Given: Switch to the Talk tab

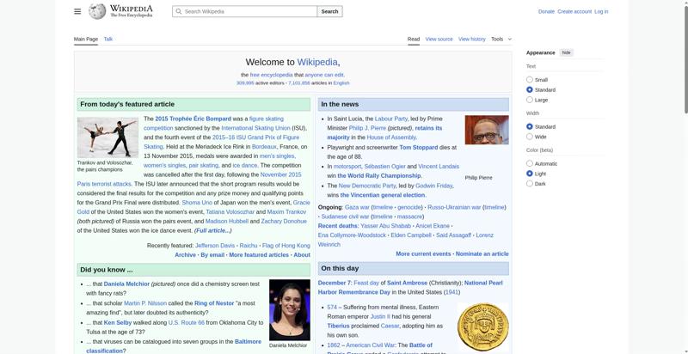Looking at the screenshot, I should coord(108,39).
